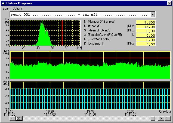Jump to latest data with >> button
This screenshot has width=173, height=123.
point(168,118)
